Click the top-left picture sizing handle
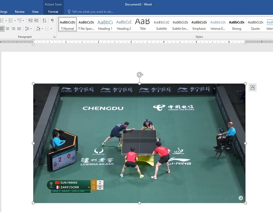This screenshot has width=273, height=212. point(33,84)
